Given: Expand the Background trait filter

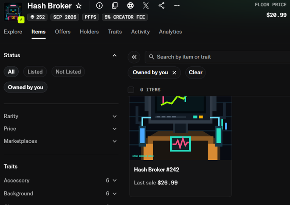Looking at the screenshot, I should 60,193.
